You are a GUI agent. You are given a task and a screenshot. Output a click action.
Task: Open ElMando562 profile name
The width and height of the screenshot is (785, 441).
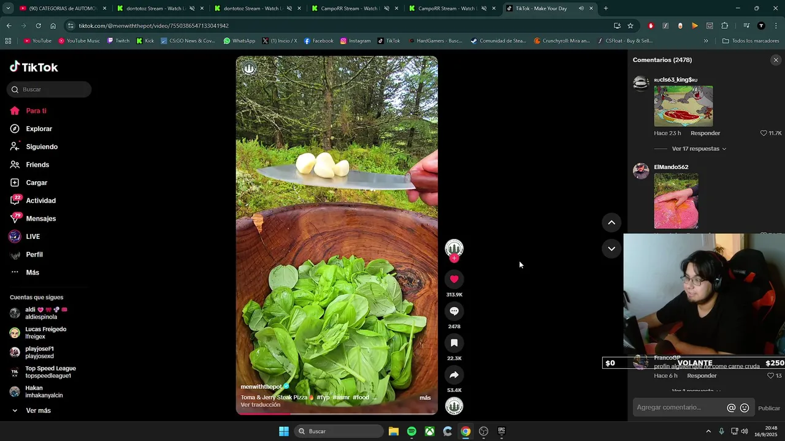tap(671, 167)
